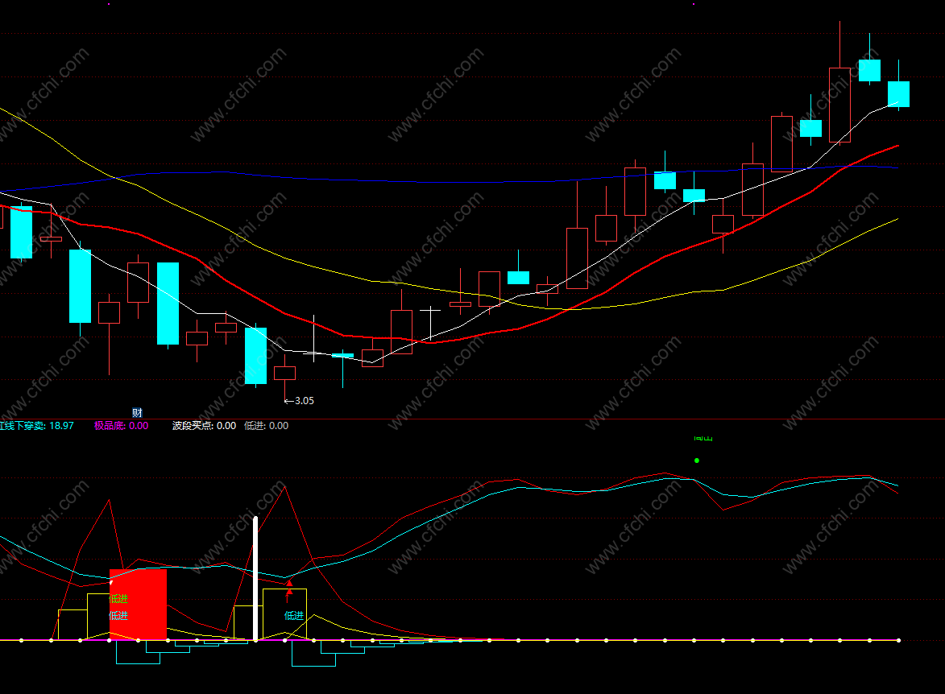Click the 3.05 low price annotation
The image size is (945, 694).
coord(300,401)
